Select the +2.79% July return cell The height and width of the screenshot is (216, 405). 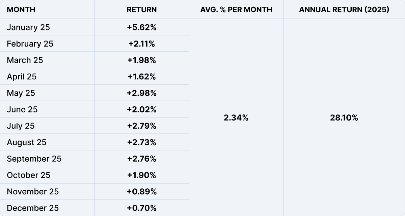click(142, 126)
